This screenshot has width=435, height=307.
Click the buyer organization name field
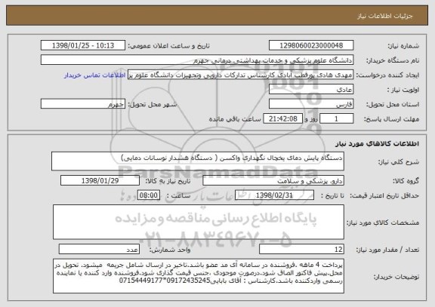click(197, 60)
